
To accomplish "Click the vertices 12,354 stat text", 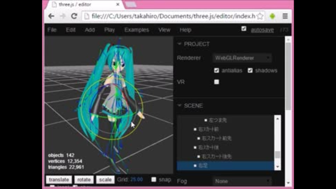I will pos(65,161).
